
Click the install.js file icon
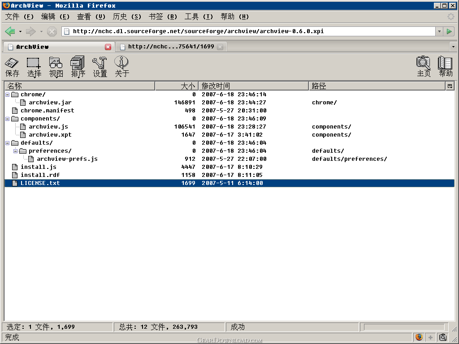[x=15, y=167]
